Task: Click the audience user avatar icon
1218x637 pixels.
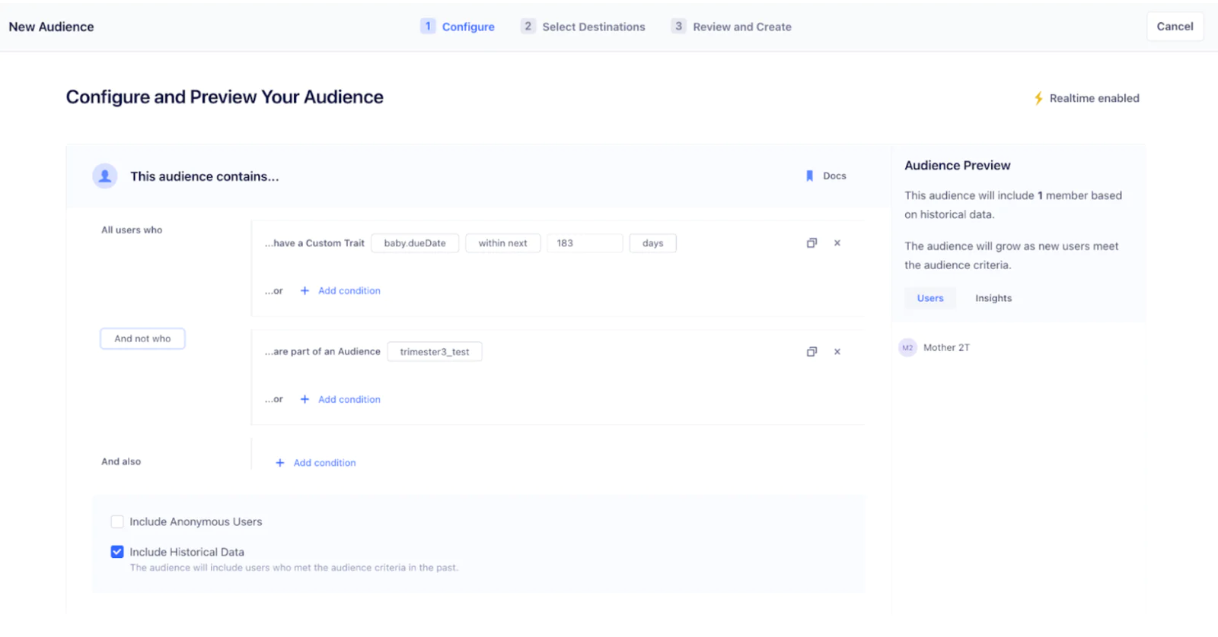Action: (x=105, y=176)
